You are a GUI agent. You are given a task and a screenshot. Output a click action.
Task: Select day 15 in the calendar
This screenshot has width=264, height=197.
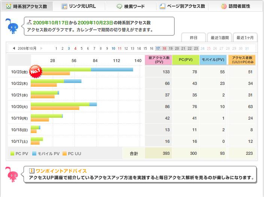point(145,49)
